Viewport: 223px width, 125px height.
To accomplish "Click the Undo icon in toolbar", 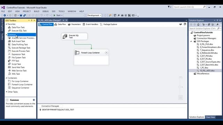I will point(41,15).
